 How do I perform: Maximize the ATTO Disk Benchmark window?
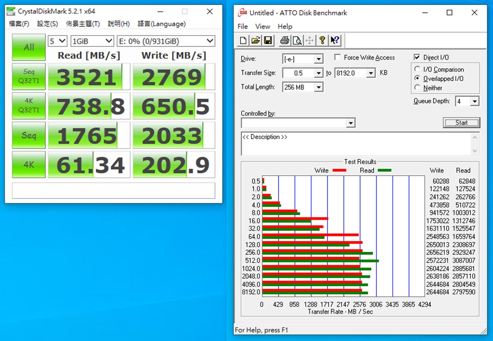pos(450,13)
